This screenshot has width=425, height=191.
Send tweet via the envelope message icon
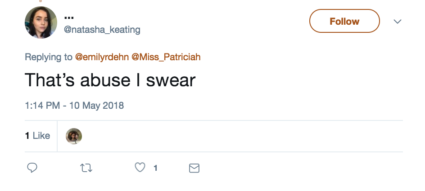tap(194, 168)
